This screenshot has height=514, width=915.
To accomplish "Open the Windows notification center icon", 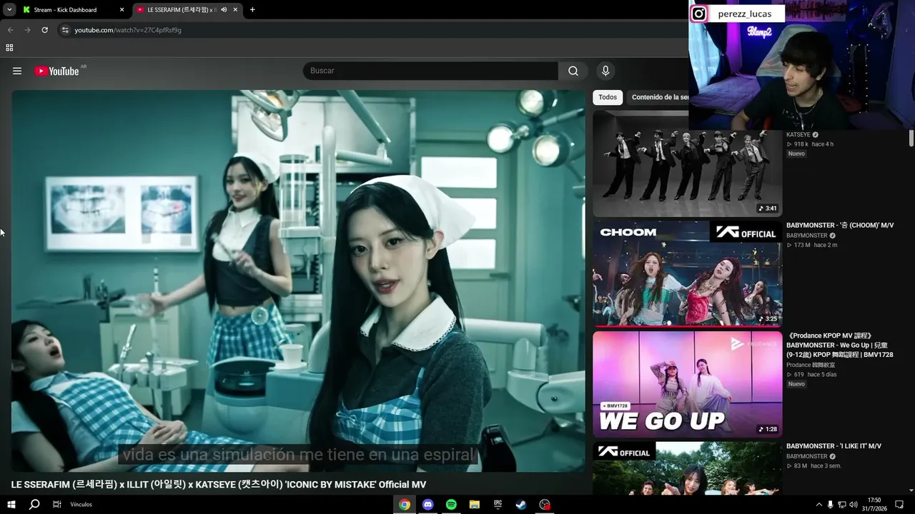I will (x=899, y=505).
